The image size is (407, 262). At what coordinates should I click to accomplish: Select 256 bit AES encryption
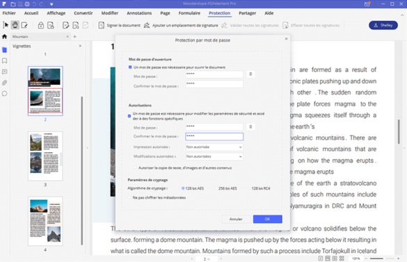coord(216,188)
